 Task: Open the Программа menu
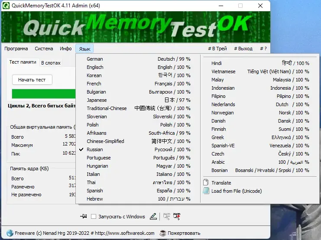[16, 49]
